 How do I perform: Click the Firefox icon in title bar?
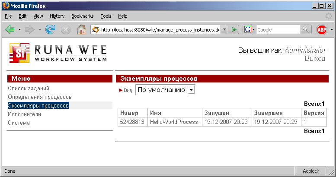click(6, 6)
